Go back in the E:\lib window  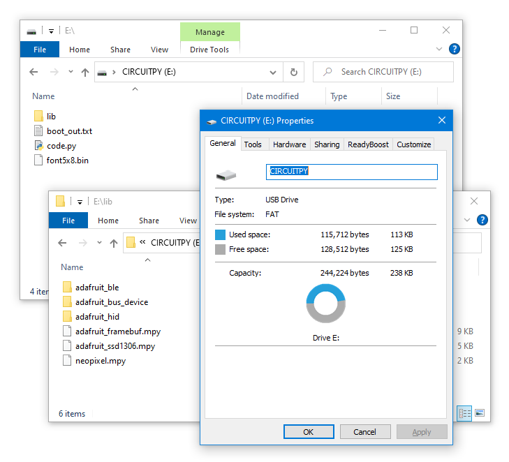coord(62,243)
